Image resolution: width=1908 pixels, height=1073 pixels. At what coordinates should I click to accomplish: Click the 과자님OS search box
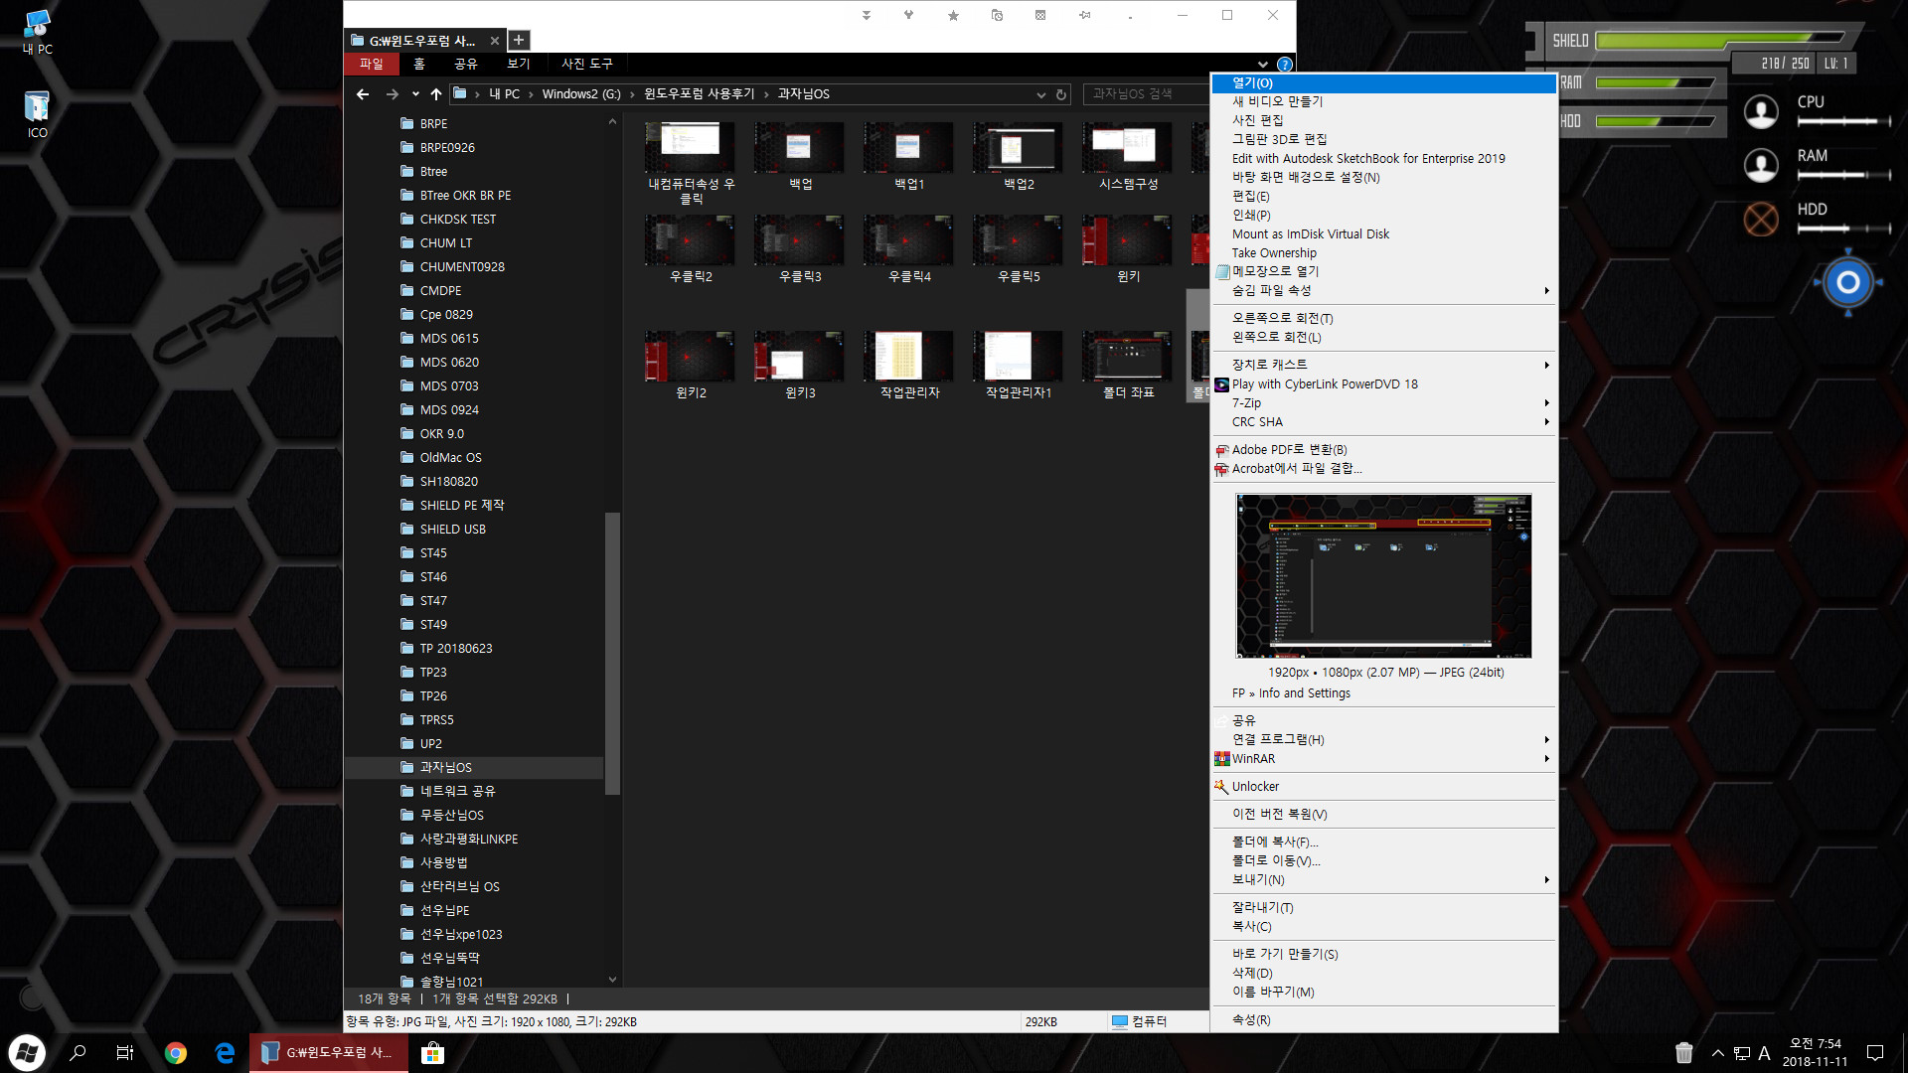[1145, 93]
